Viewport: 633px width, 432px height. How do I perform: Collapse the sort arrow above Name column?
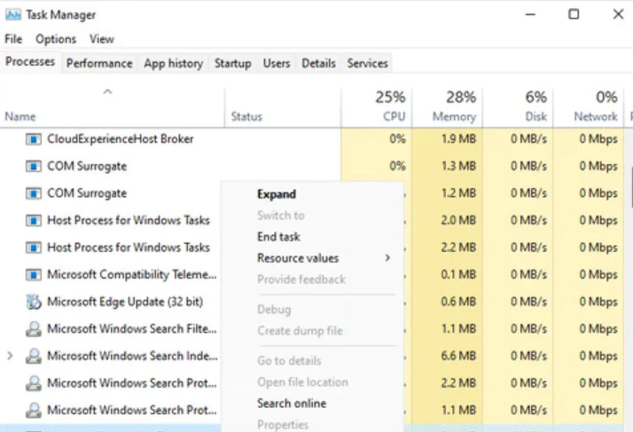click(x=107, y=91)
